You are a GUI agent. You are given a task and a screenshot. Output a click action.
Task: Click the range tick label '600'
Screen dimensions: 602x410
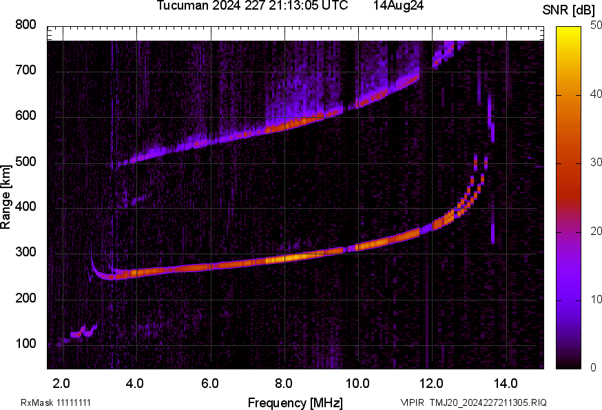[25, 116]
